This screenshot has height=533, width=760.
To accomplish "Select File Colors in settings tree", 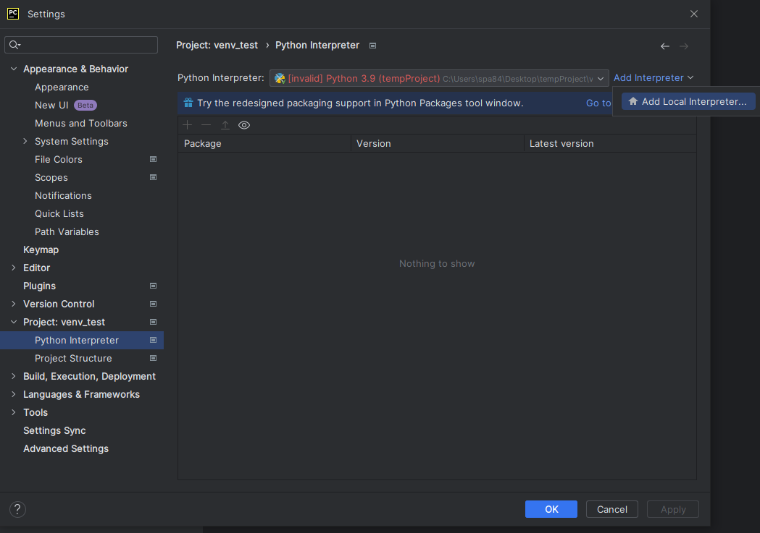I will pyautogui.click(x=58, y=159).
